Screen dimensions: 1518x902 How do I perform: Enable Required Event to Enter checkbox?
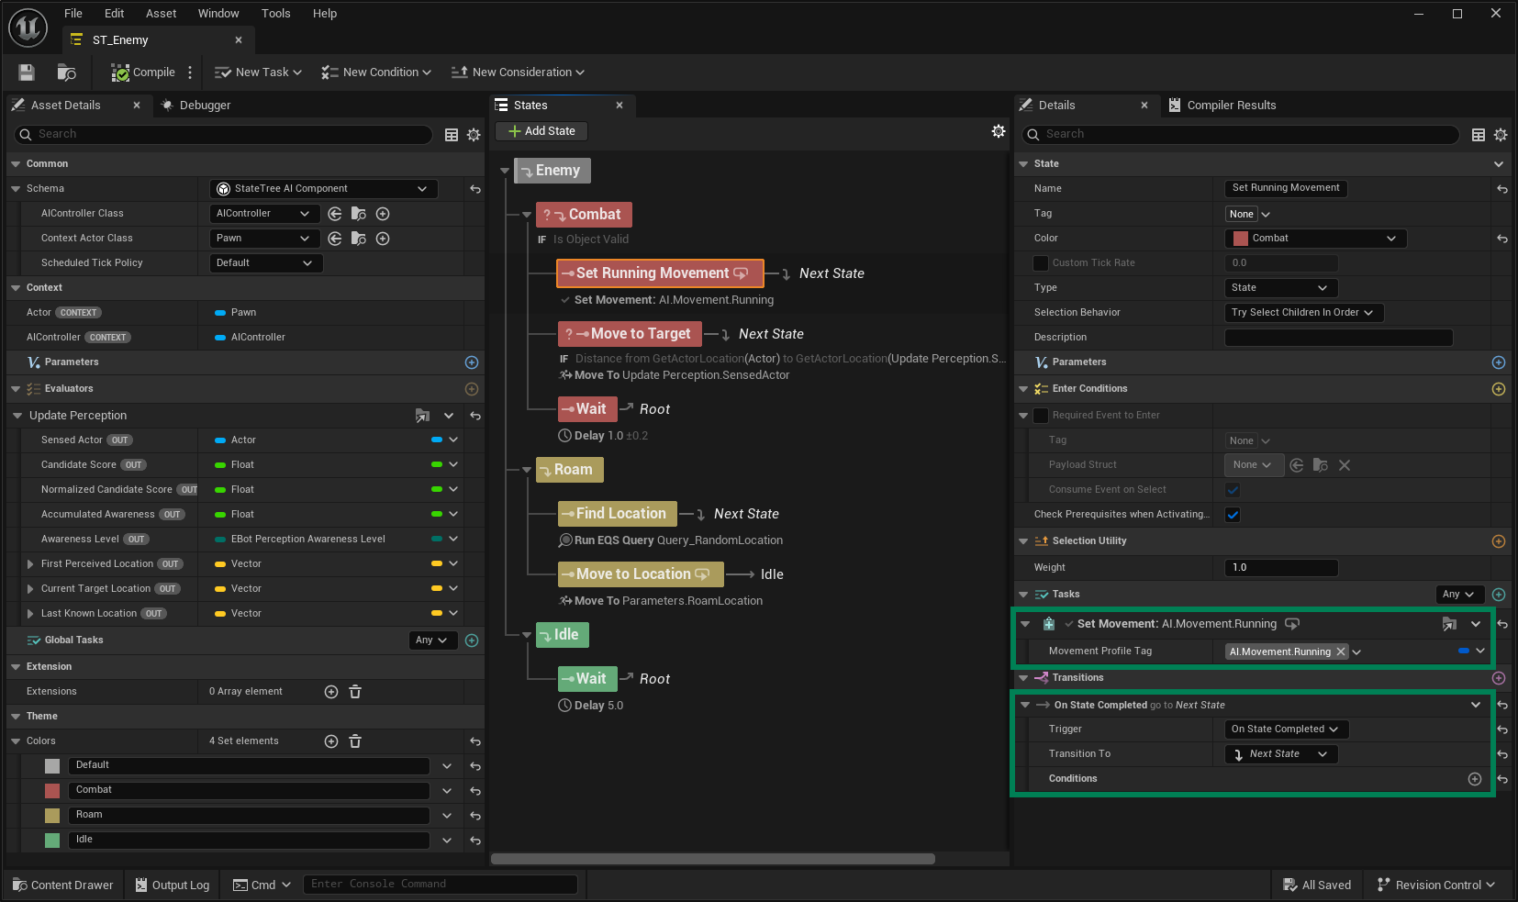click(x=1041, y=416)
